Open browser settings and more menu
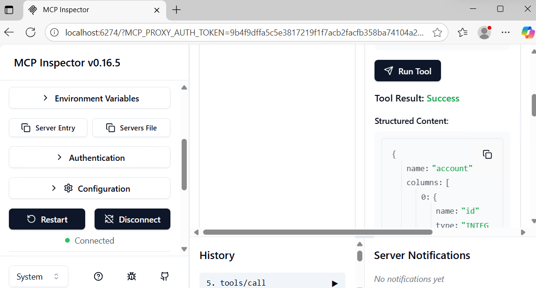The height and width of the screenshot is (288, 536). (506, 32)
